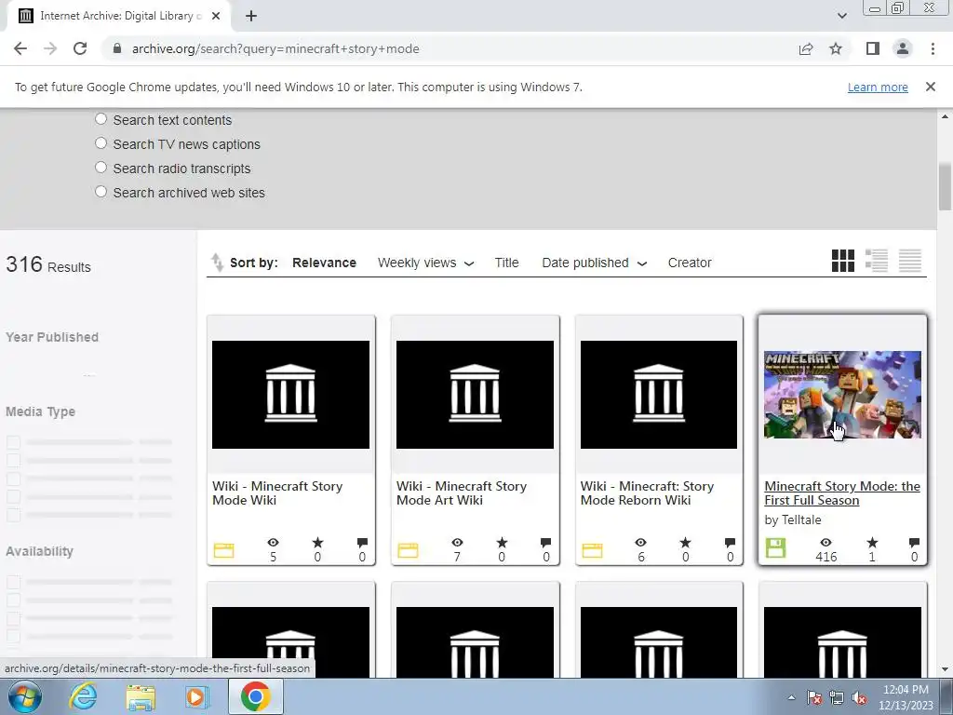Bookmark this page with the star icon
This screenshot has width=953, height=715.
click(836, 48)
